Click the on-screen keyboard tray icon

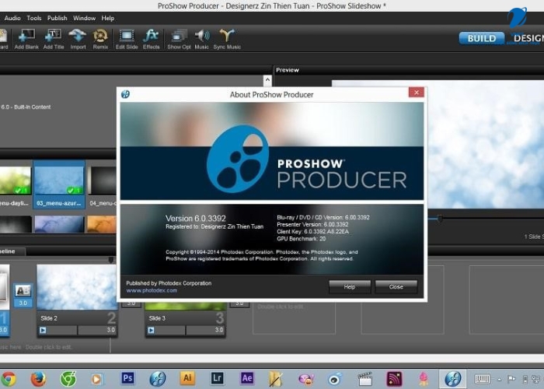(483, 379)
